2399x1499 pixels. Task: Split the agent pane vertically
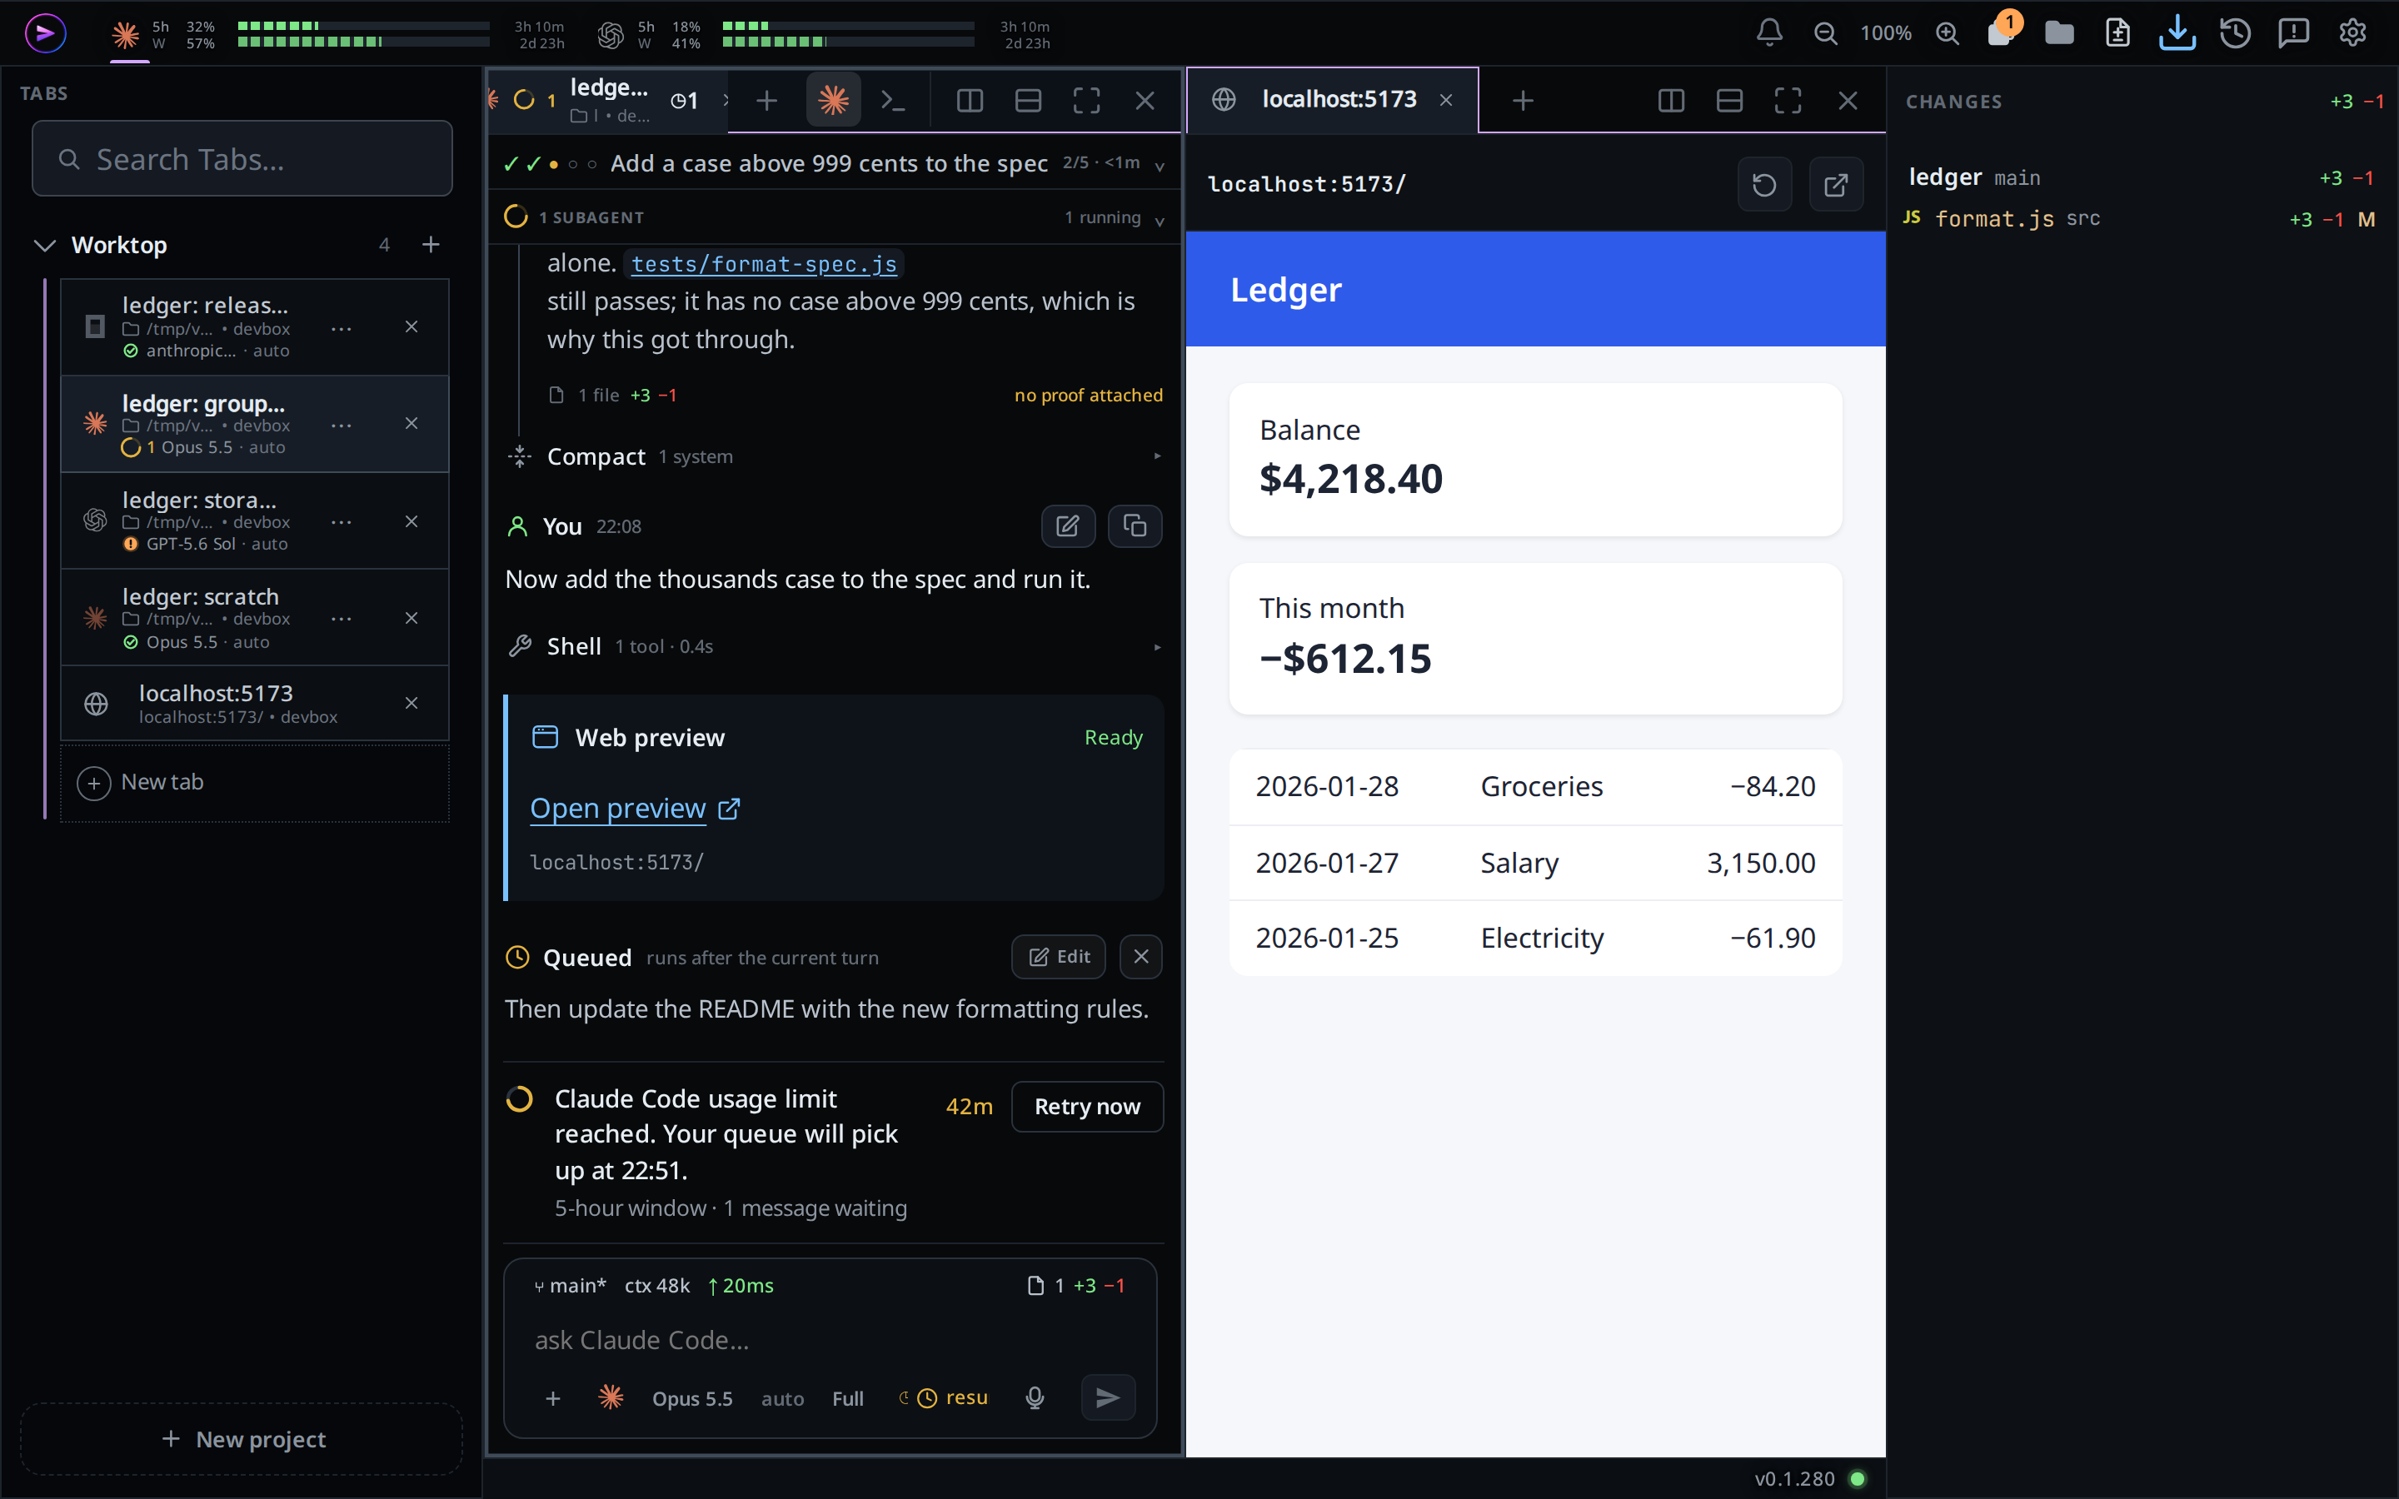[x=970, y=100]
